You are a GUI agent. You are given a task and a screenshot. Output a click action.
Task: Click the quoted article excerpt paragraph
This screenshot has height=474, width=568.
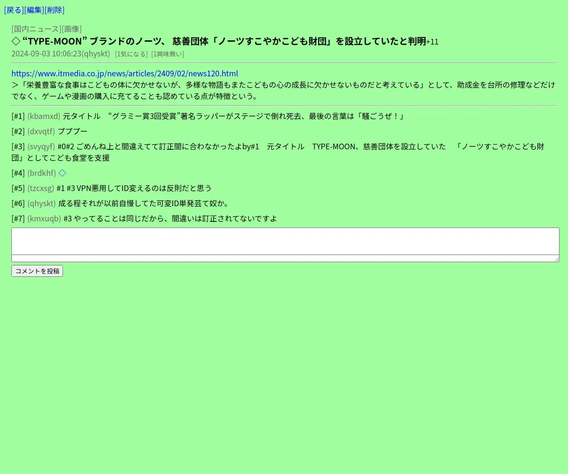[x=284, y=91]
